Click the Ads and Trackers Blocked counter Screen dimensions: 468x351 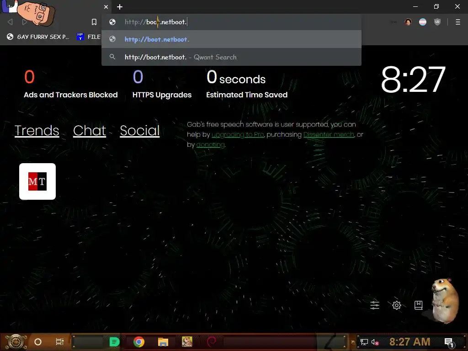click(x=71, y=84)
